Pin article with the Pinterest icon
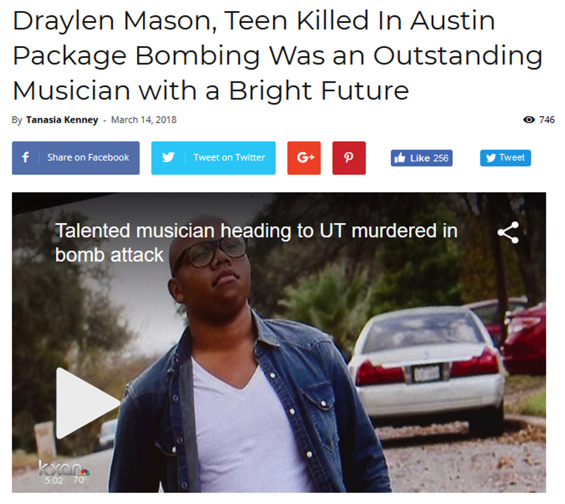Screen dimensions: 565x504 (x=349, y=158)
